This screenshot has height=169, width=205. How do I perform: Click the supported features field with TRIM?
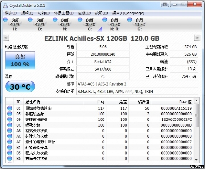[137, 92]
